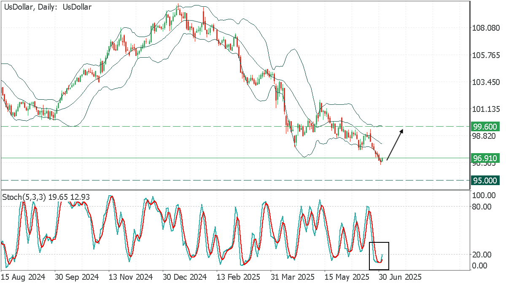Viewport: 506px width, 284px height.
Task: Click the 15 May 2025 date label
Action: pyautogui.click(x=347, y=277)
